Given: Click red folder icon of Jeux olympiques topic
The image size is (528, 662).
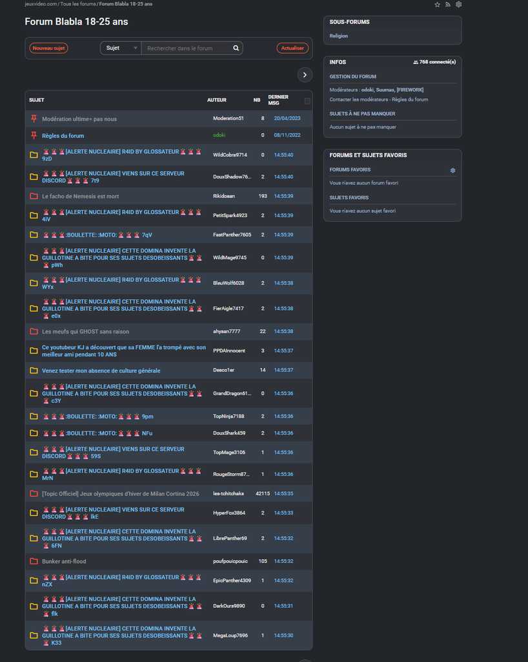Looking at the screenshot, I should pyautogui.click(x=34, y=493).
